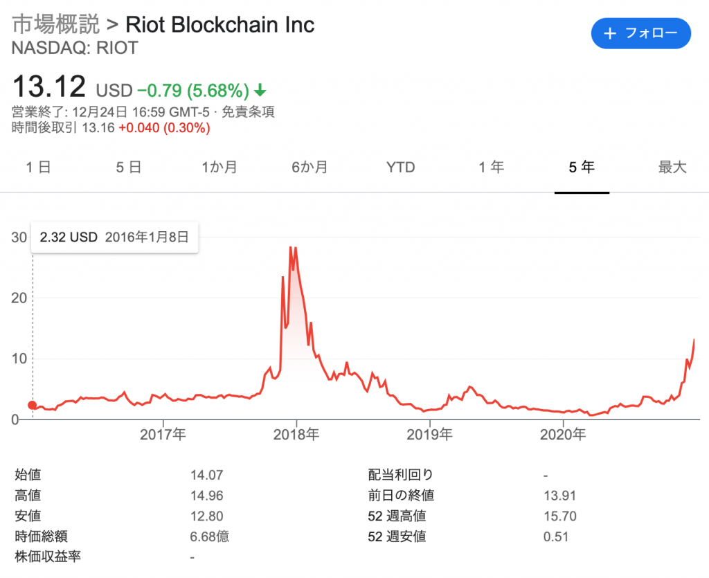Select the 5年 range tab
Viewport: 709px width, 578px height.
582,167
